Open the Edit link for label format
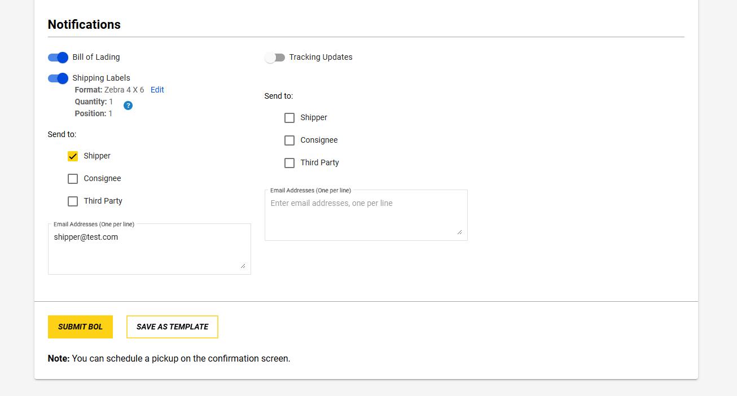This screenshot has height=396, width=737. (x=157, y=90)
